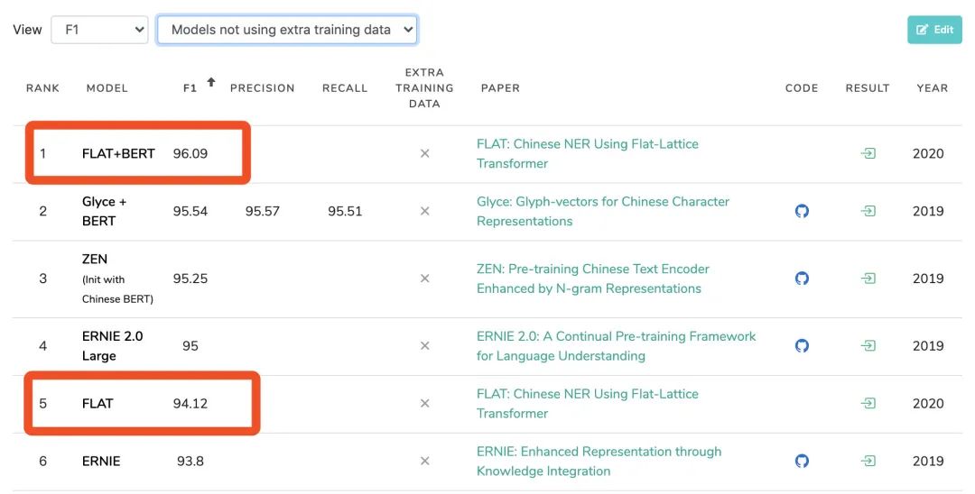Viewport: 975px width, 494px height.
Task: Click the Edit button
Action: coord(934,30)
